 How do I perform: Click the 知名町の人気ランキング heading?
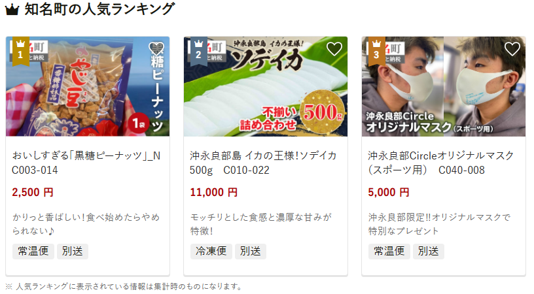[x=99, y=9]
